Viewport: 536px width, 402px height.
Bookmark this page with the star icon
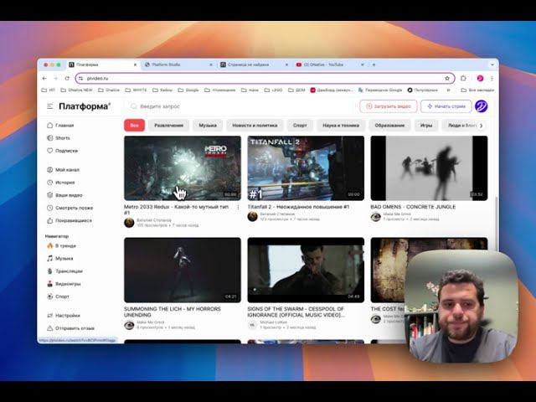(447, 78)
